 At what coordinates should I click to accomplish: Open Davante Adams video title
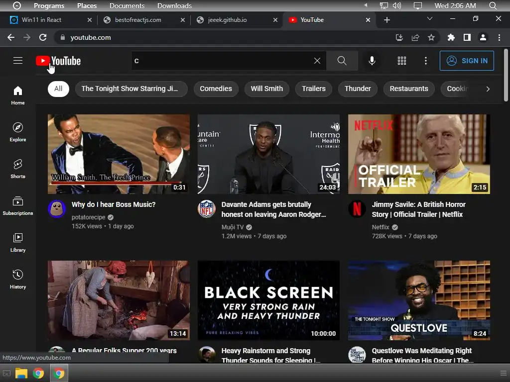[273, 209]
